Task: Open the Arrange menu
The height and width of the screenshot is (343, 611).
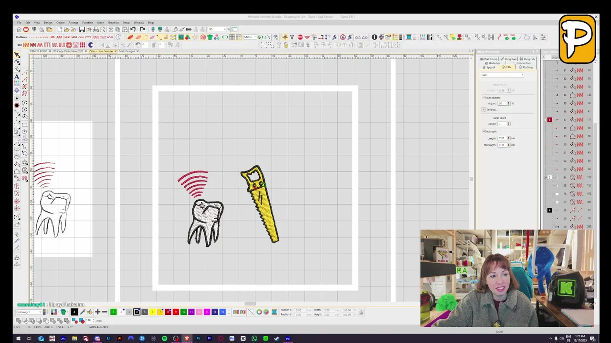Action: 74,22
